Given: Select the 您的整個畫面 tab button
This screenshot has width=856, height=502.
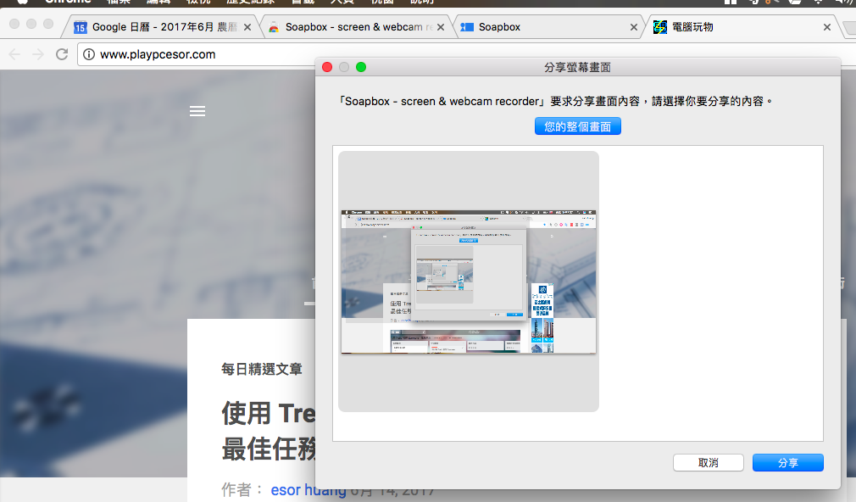Looking at the screenshot, I should click(x=577, y=126).
